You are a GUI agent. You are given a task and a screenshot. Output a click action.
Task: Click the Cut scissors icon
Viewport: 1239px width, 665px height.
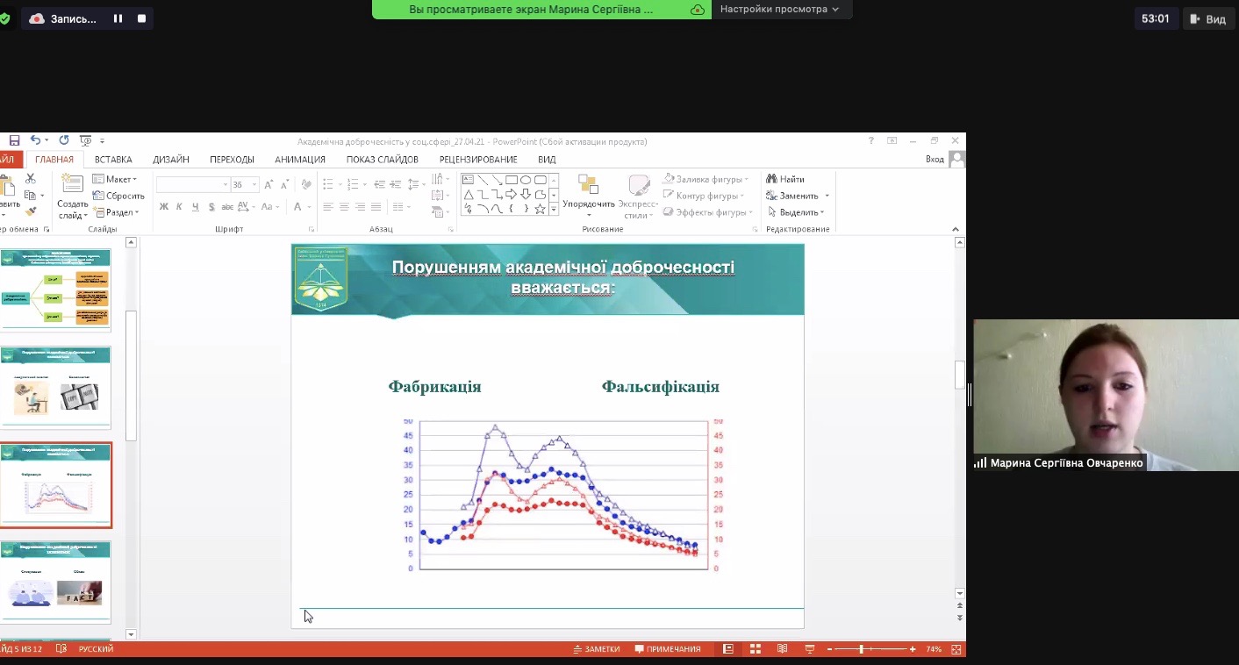click(x=31, y=179)
